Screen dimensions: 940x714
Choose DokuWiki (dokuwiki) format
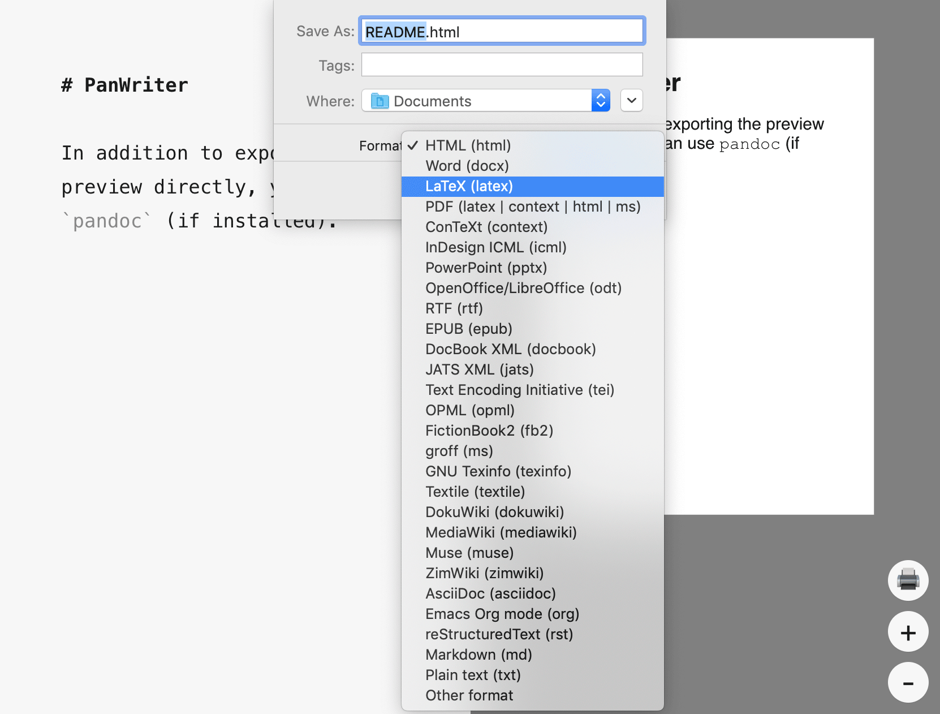tap(533, 512)
